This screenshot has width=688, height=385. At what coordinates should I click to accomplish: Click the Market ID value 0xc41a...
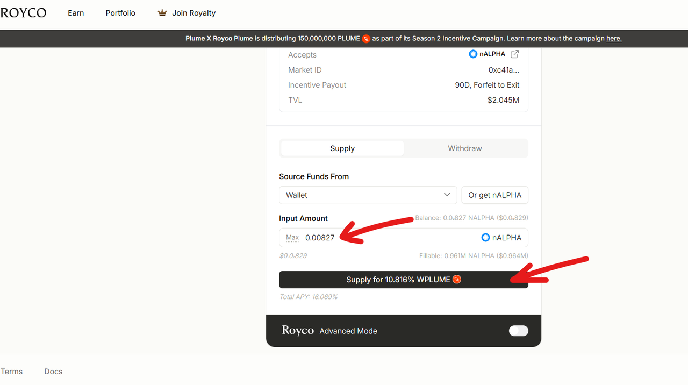[504, 70]
